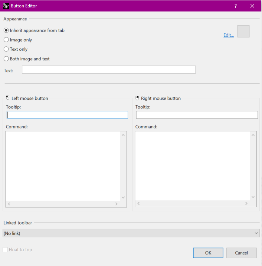This screenshot has height=266, width=262.
Task: Select Inherit appearance from tab option
Action: pyautogui.click(x=6, y=30)
